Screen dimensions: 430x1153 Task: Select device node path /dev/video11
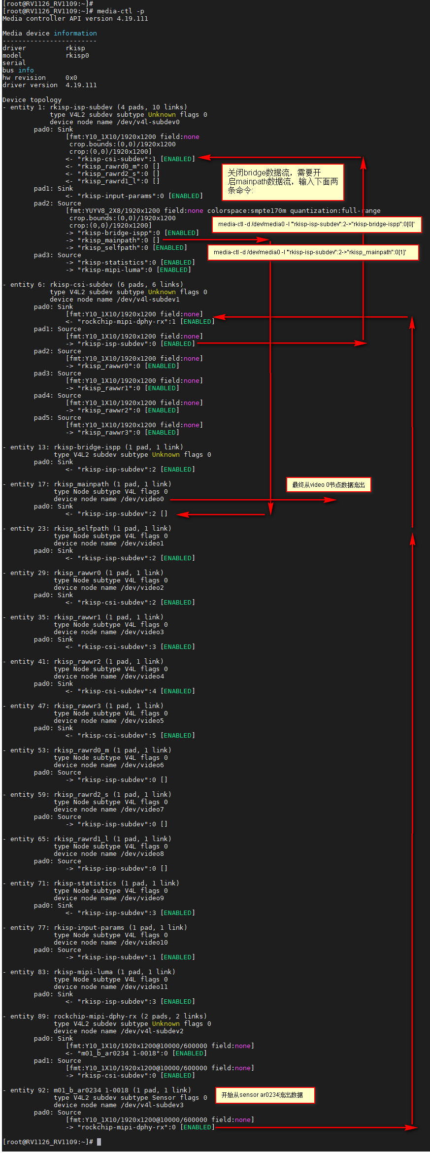(144, 986)
